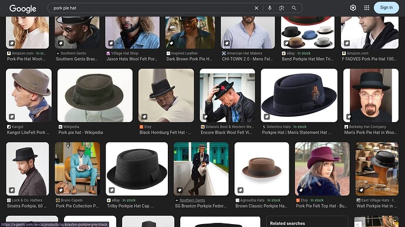This screenshot has width=405, height=227.
Task: Click the magnifying glass search icon
Action: (x=294, y=8)
